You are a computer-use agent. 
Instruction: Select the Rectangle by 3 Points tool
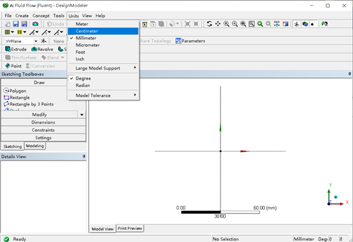(x=29, y=104)
